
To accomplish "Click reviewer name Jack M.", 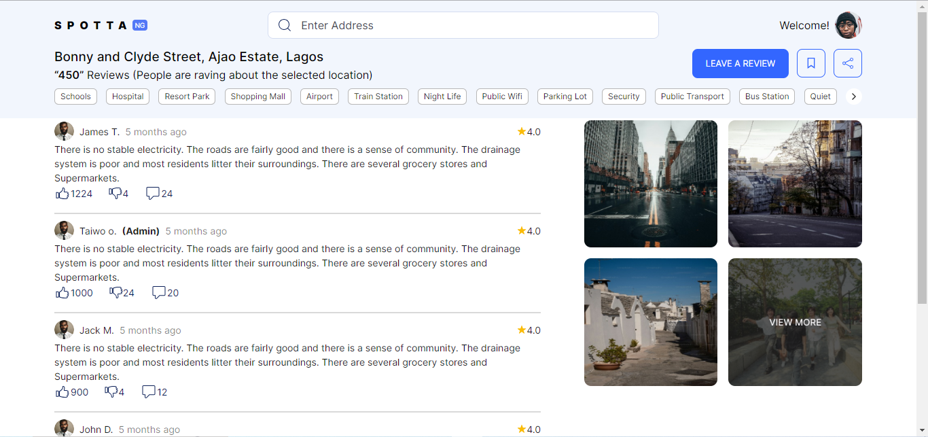I will click(x=96, y=330).
